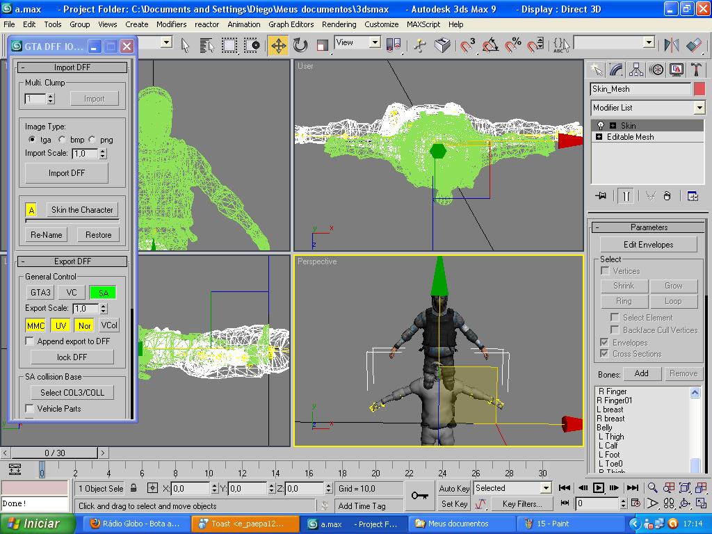This screenshot has width=712, height=534.
Task: Click the lock DFF button
Action: tap(72, 357)
